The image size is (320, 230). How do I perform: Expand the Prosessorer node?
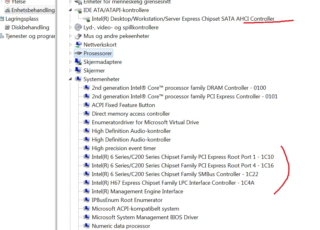tap(70, 53)
